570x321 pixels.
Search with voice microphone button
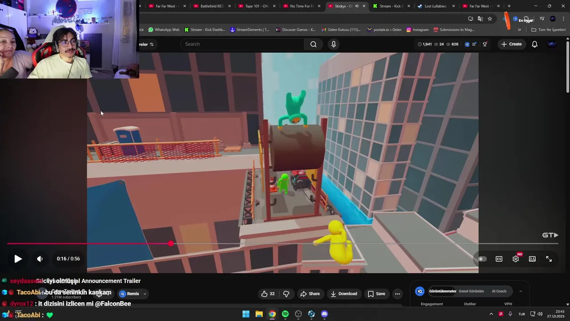pyautogui.click(x=334, y=44)
